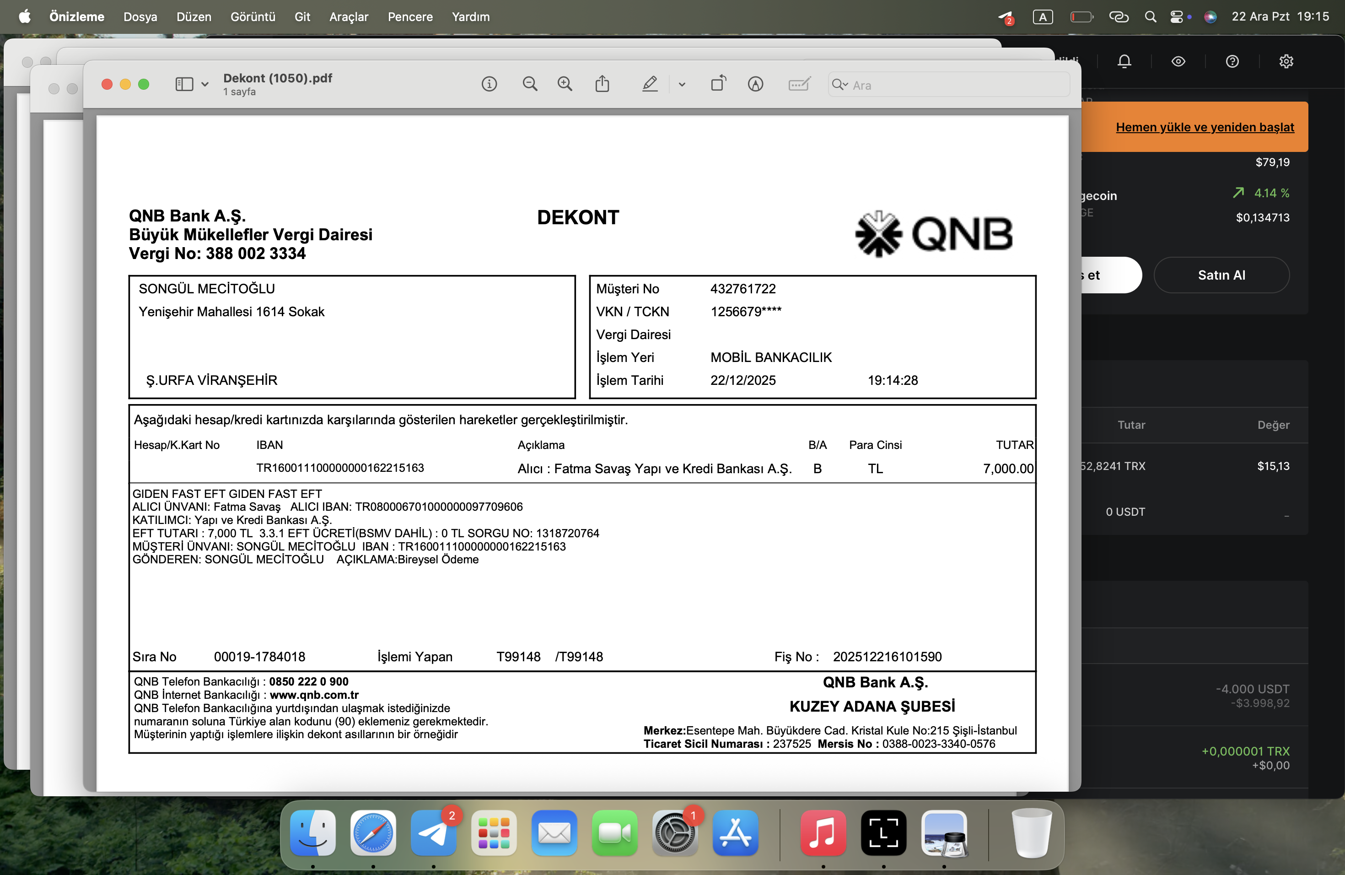Click the Satın Al button

point(1221,275)
